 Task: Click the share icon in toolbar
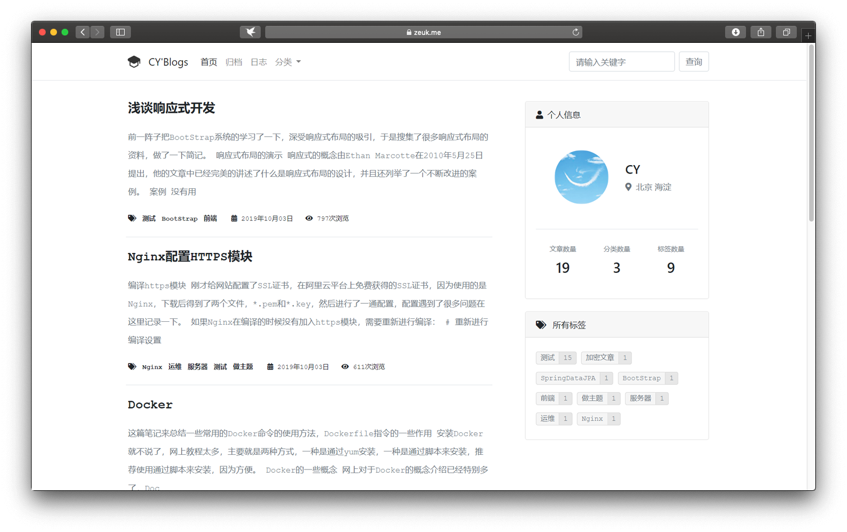coord(761,32)
